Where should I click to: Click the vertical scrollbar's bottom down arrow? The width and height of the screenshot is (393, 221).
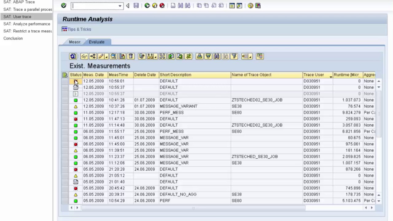tap(379, 201)
